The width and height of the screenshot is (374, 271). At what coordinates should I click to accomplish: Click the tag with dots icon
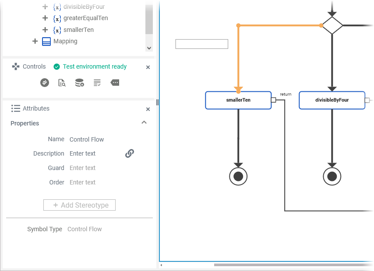(115, 83)
